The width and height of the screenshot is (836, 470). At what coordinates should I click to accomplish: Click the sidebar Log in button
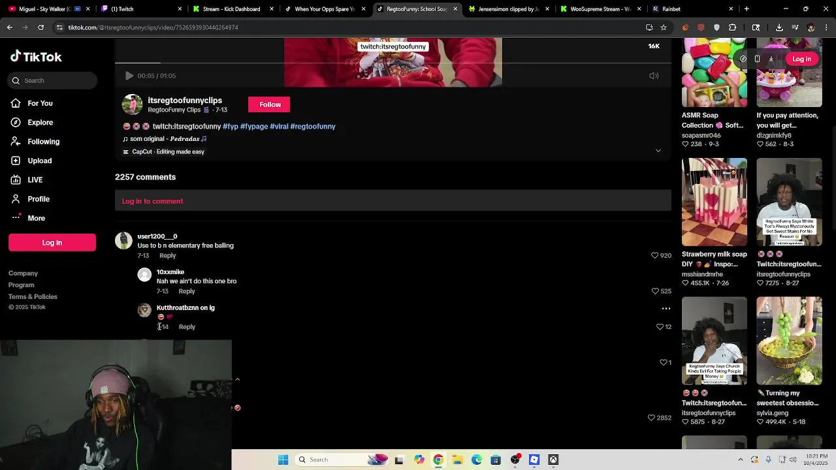[x=52, y=242]
